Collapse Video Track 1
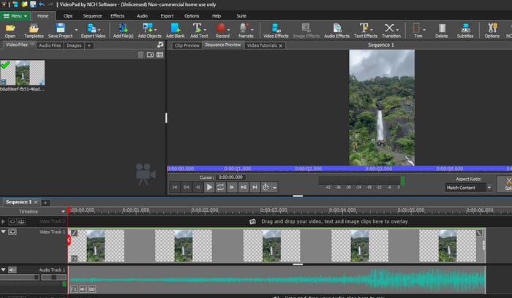 (3, 232)
